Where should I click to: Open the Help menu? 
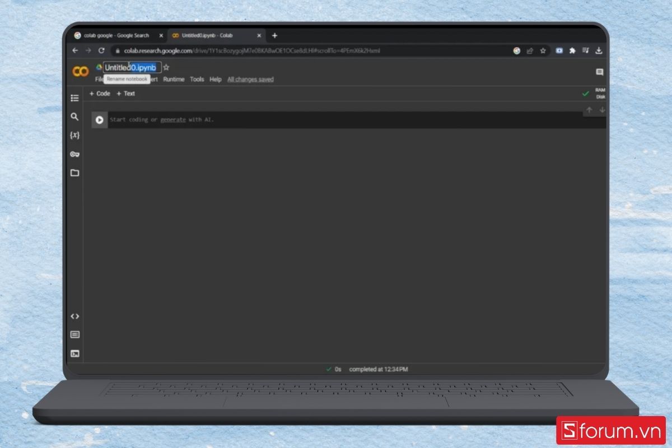tap(216, 80)
